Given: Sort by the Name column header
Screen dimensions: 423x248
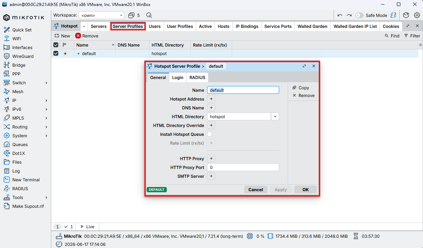Looking at the screenshot, I should (95, 45).
